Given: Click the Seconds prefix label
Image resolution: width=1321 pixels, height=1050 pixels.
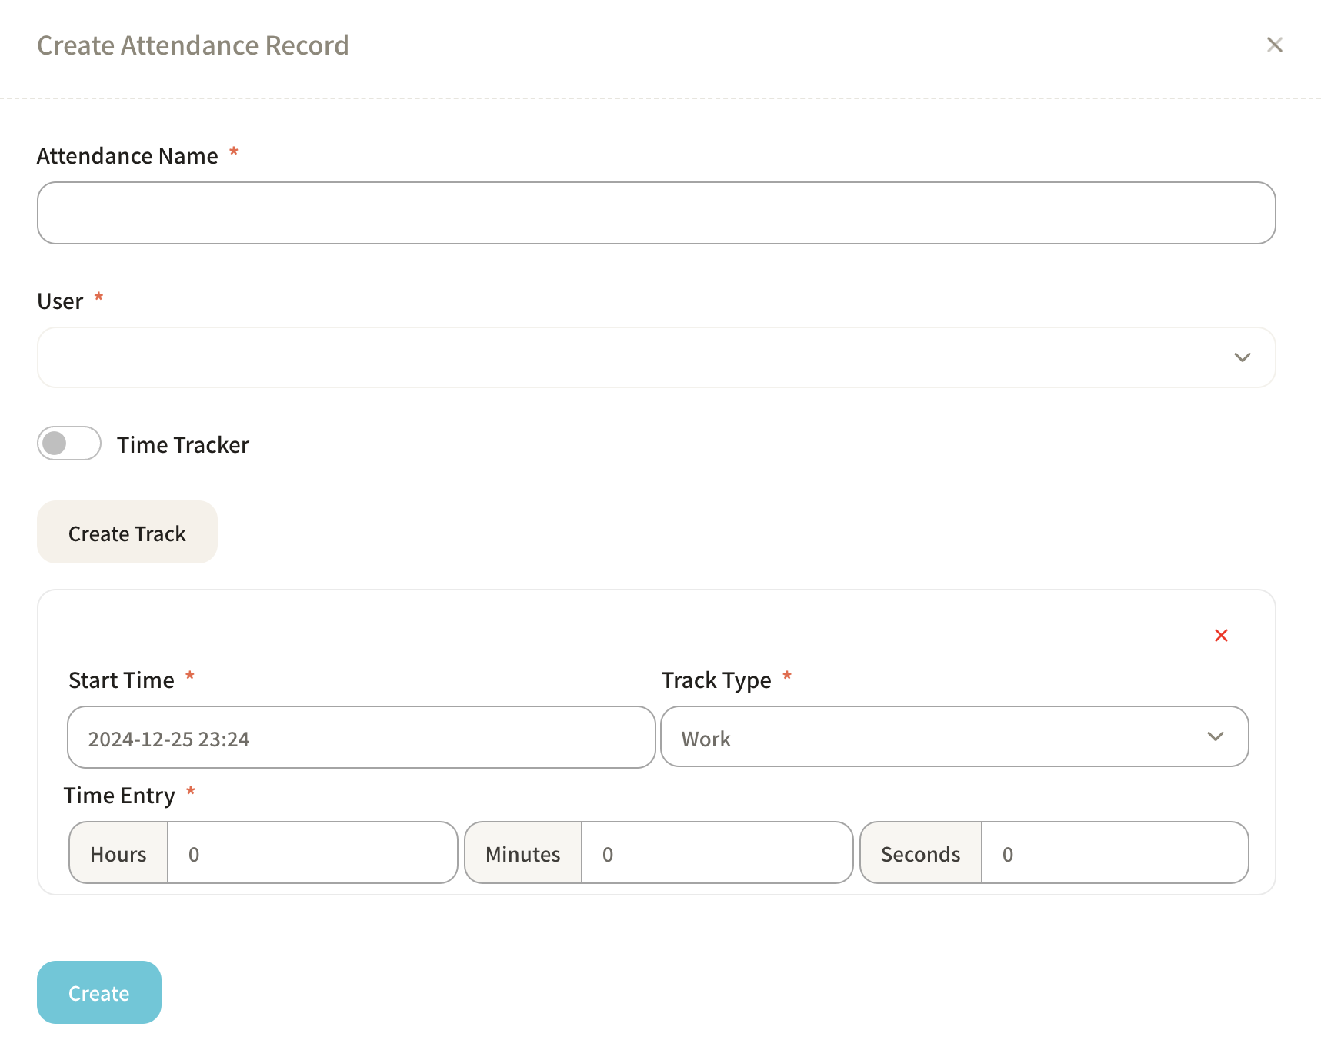Looking at the screenshot, I should (920, 854).
